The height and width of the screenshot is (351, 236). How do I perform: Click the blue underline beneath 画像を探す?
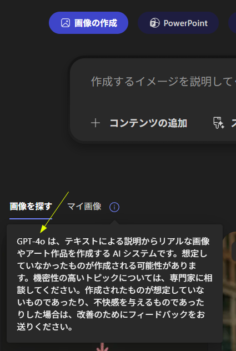(31, 218)
